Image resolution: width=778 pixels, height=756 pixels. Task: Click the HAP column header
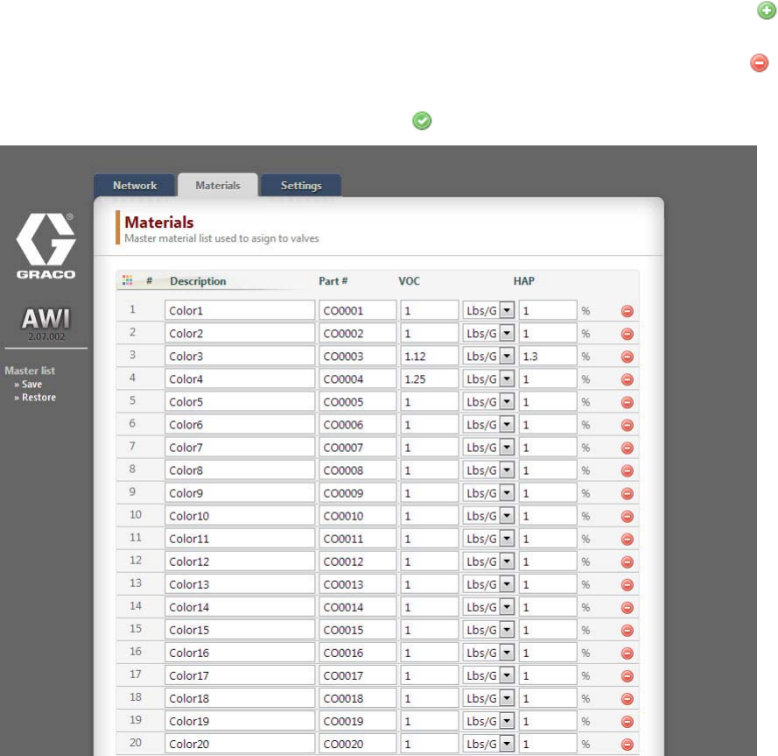click(524, 281)
